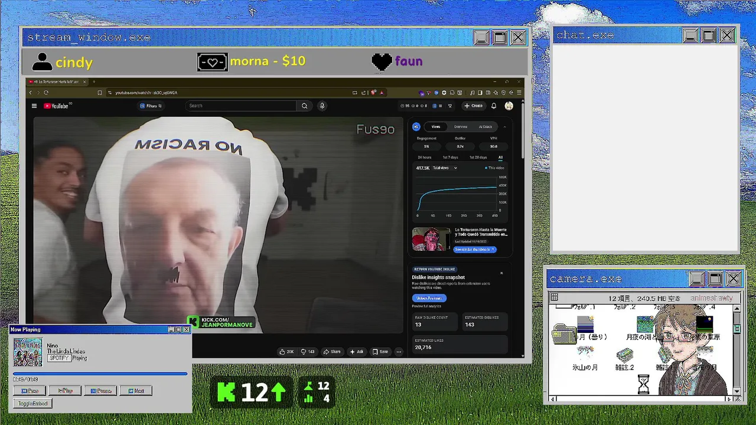Close the YouTube browser tab
The image size is (756, 425).
[84, 81]
